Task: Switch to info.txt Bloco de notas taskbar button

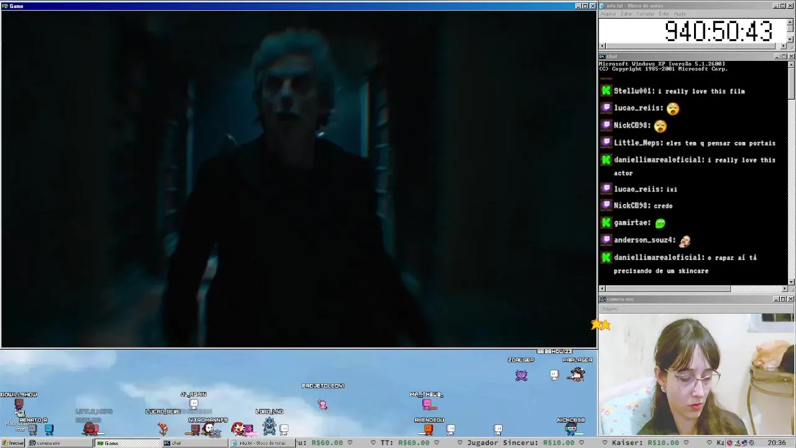Action: pos(262,443)
